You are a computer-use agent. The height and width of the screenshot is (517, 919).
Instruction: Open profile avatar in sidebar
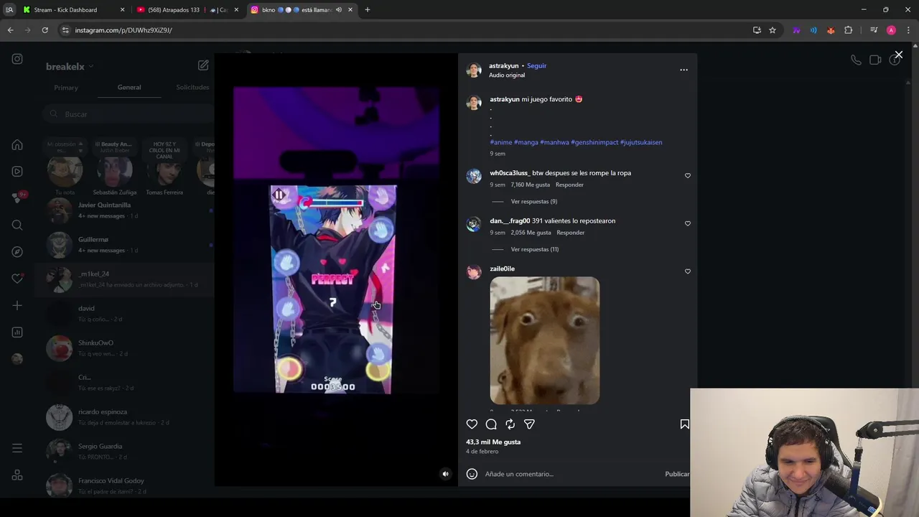tap(17, 359)
